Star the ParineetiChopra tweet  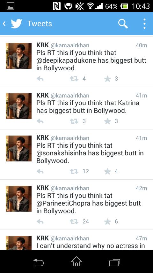pos(108,222)
